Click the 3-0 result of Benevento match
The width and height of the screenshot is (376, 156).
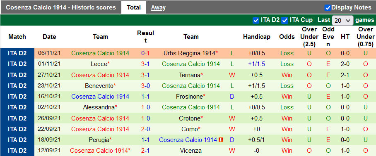(146, 85)
